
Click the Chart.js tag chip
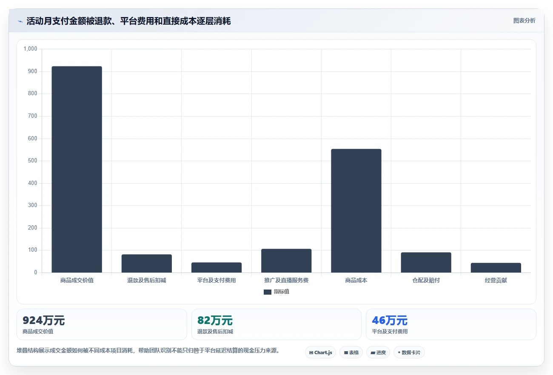tap(320, 352)
